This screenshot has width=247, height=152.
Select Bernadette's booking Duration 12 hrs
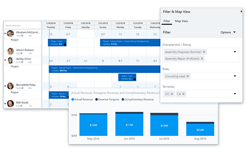coord(59,95)
